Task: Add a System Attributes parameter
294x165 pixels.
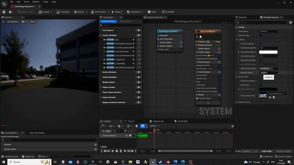Action: point(139,35)
